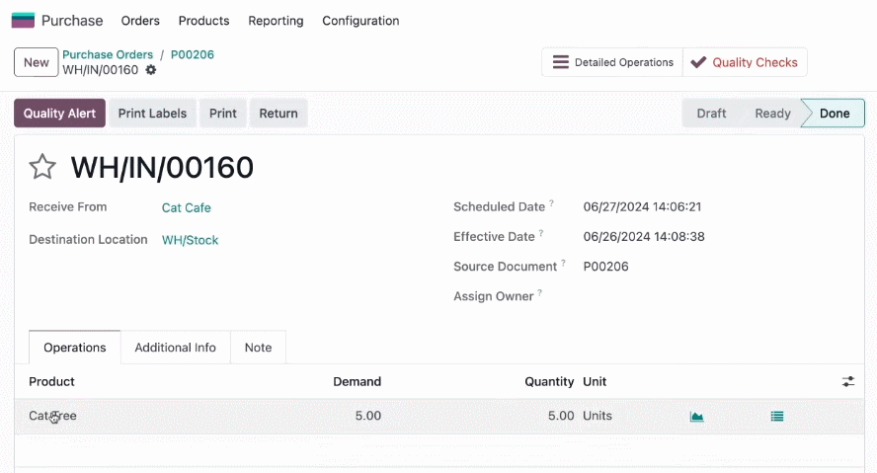The image size is (877, 473).
Task: Toggle optional columns settings icon
Action: pyautogui.click(x=848, y=381)
